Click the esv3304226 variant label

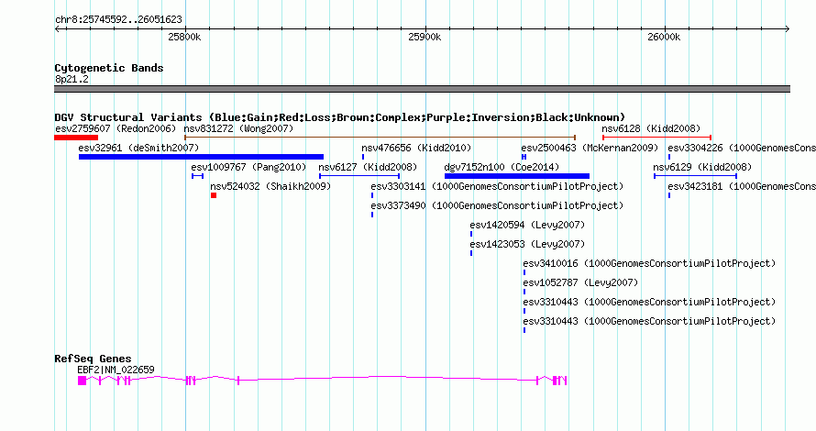point(742,148)
